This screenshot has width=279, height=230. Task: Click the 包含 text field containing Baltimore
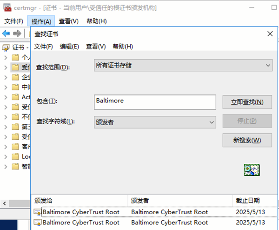click(x=155, y=101)
